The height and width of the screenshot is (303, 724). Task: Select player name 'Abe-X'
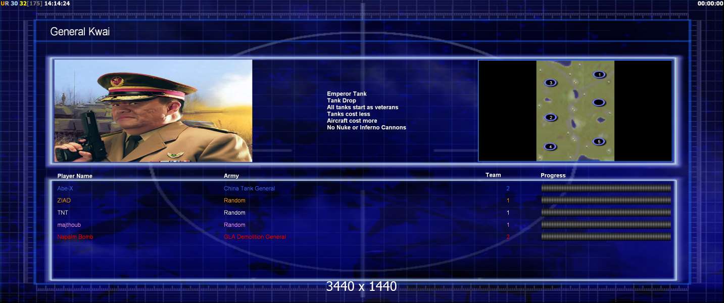[x=65, y=188]
